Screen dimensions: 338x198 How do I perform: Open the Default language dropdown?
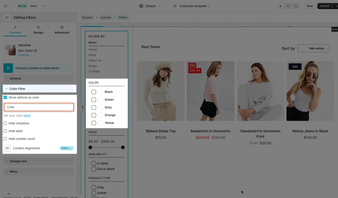pyautogui.click(x=150, y=6)
